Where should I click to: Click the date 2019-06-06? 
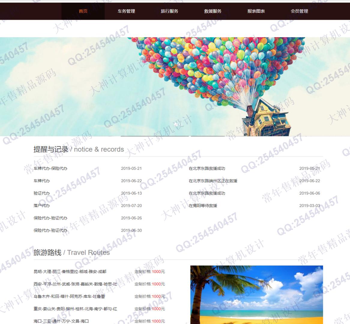tap(309, 193)
